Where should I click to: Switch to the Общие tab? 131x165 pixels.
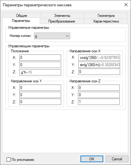(x=22, y=15)
